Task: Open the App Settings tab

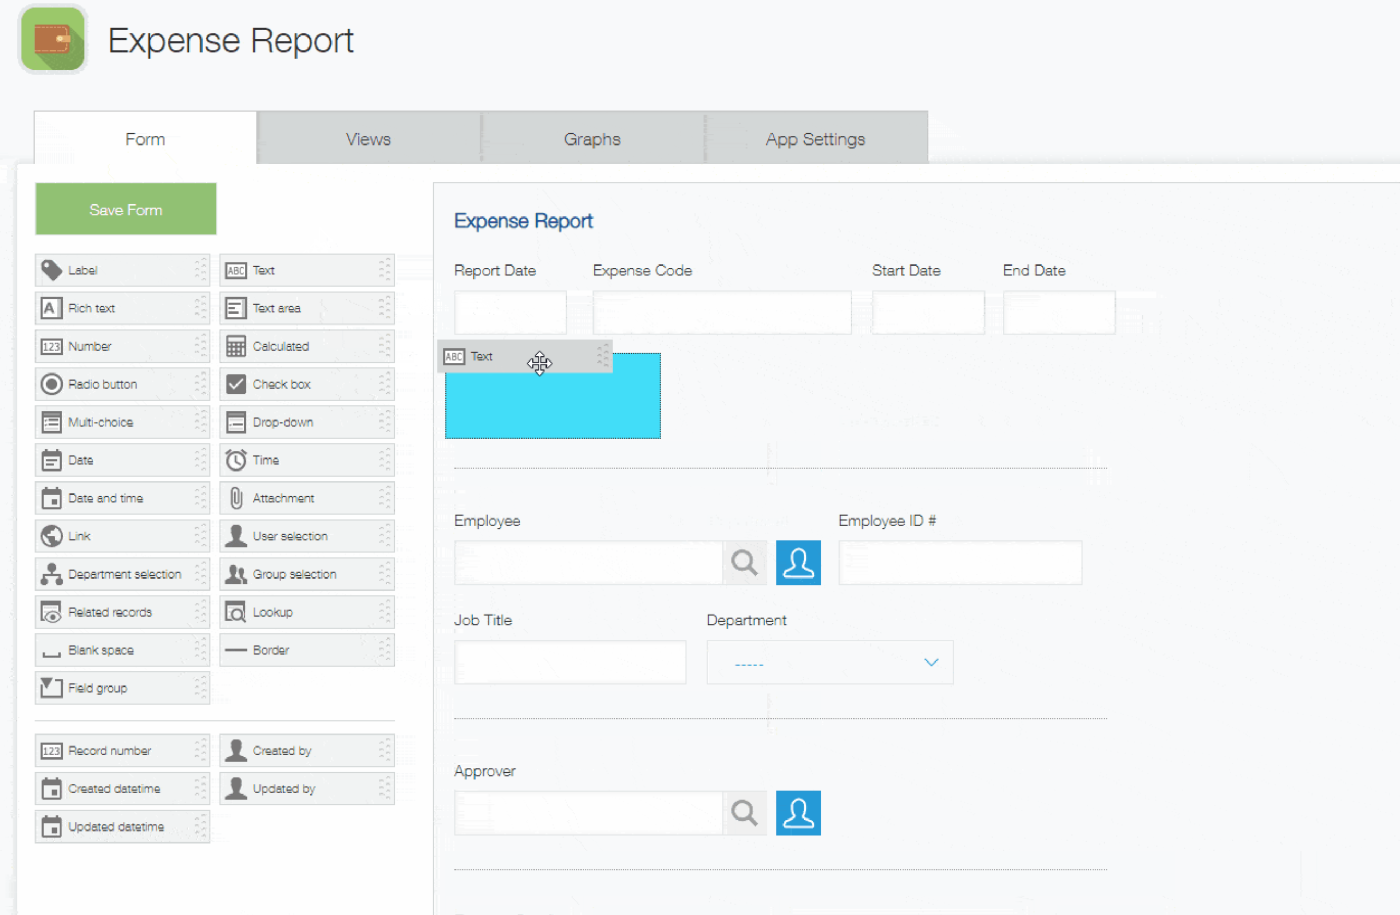Action: (815, 139)
